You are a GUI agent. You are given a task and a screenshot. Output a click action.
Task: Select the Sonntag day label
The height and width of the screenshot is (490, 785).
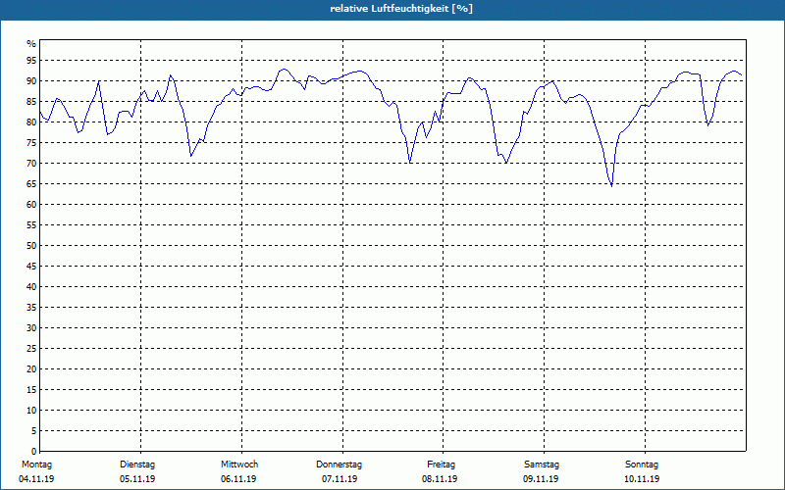point(642,465)
